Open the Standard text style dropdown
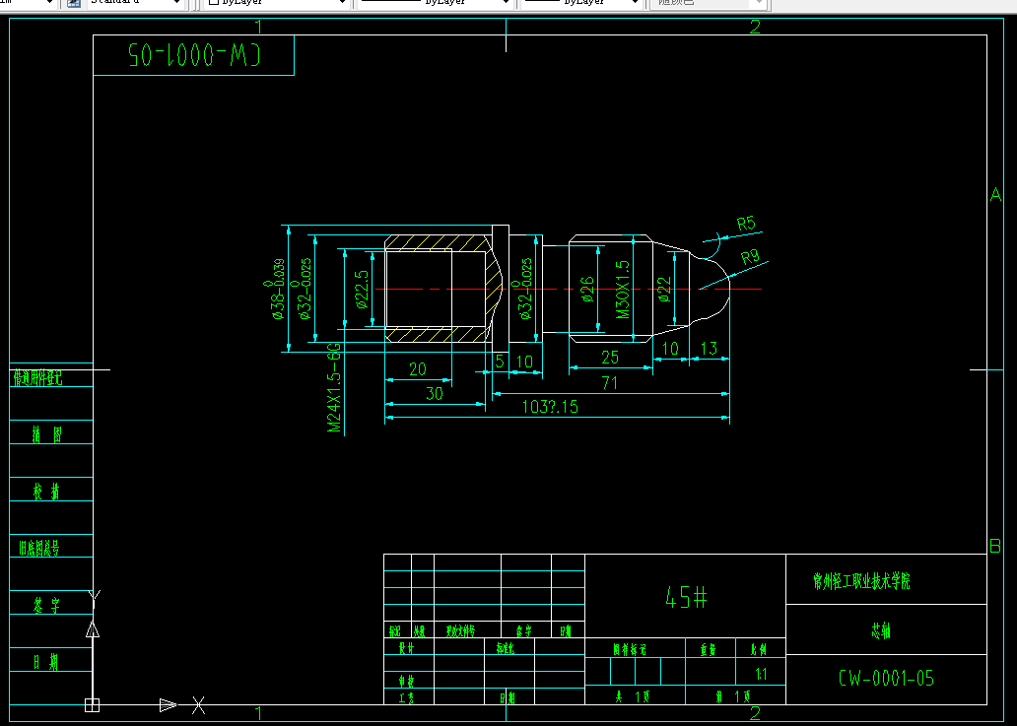 pos(136,3)
